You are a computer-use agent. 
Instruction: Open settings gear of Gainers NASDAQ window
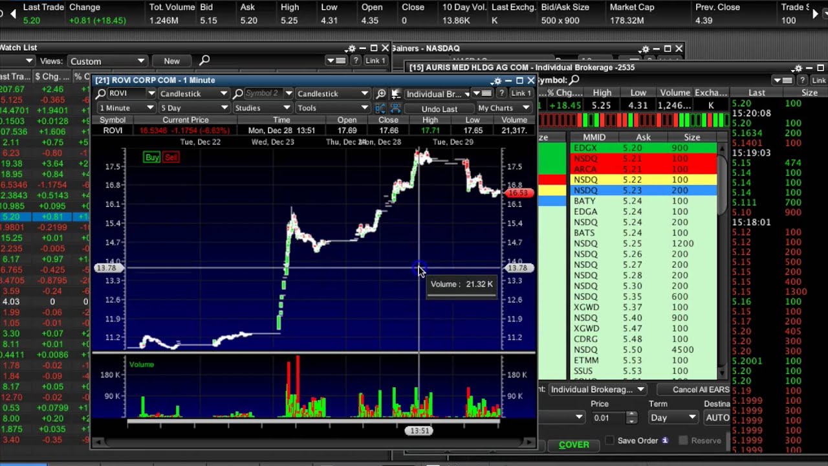[644, 49]
